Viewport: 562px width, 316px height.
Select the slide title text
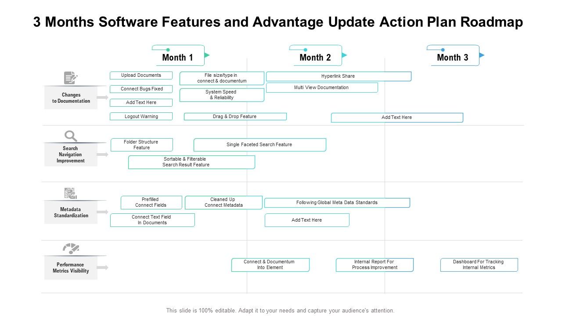(x=278, y=22)
